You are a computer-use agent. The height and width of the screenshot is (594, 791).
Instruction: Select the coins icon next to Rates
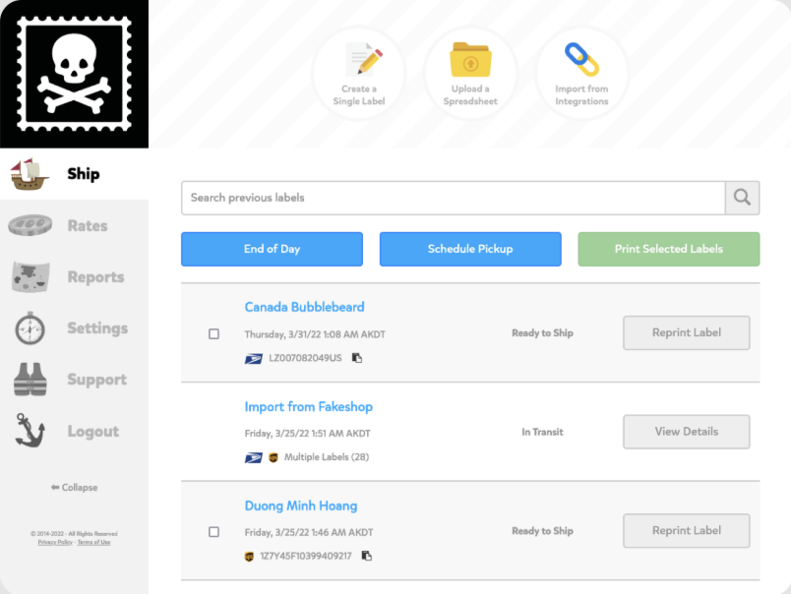(x=30, y=225)
